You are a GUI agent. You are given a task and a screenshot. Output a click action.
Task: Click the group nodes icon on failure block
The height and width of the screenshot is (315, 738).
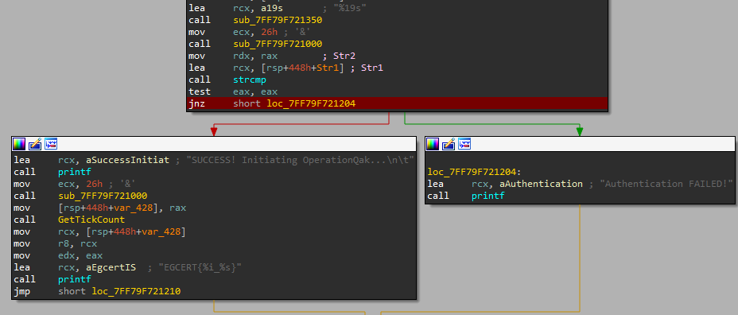464,144
